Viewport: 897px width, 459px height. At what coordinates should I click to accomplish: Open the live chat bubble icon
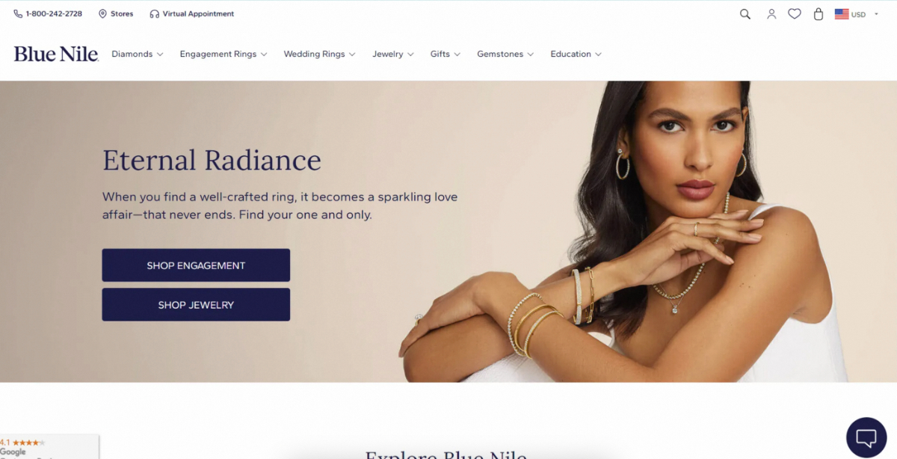coord(866,437)
